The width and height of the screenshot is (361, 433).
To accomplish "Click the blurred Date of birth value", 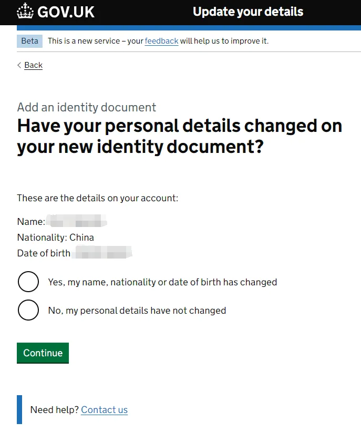I will (x=102, y=252).
